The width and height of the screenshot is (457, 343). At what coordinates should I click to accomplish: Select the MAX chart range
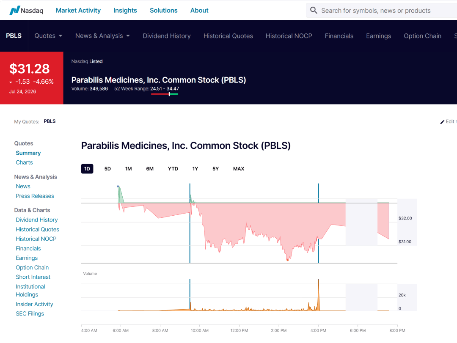pos(239,169)
